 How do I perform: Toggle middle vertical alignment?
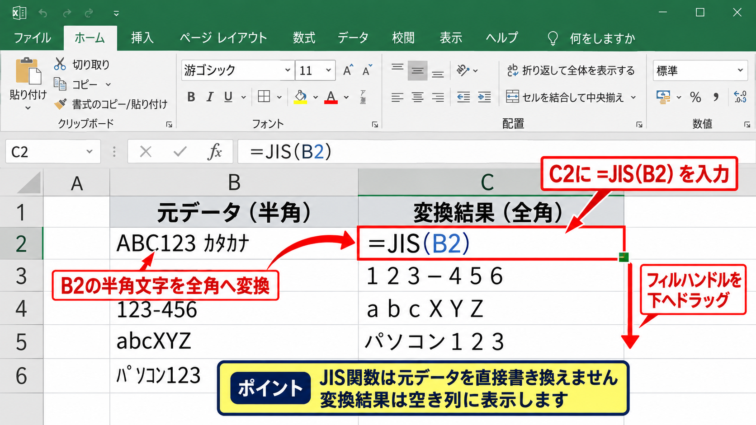(417, 70)
